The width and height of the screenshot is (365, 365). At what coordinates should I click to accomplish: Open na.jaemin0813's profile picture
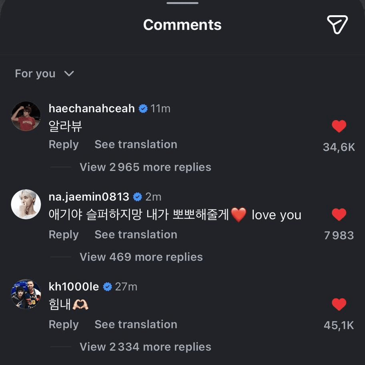[x=26, y=204]
